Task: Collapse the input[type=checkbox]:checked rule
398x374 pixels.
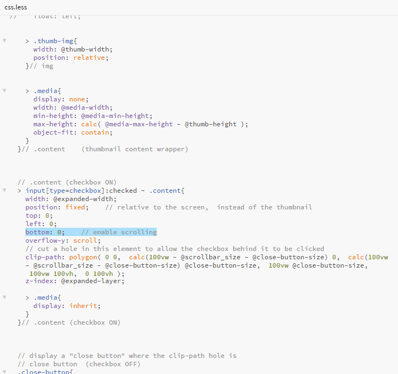Action: (x=4, y=191)
